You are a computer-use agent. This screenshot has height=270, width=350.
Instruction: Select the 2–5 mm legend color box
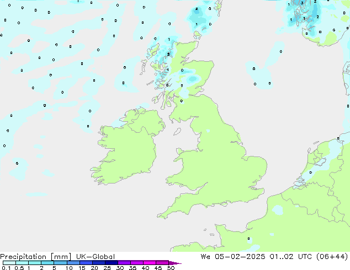coord(47,263)
